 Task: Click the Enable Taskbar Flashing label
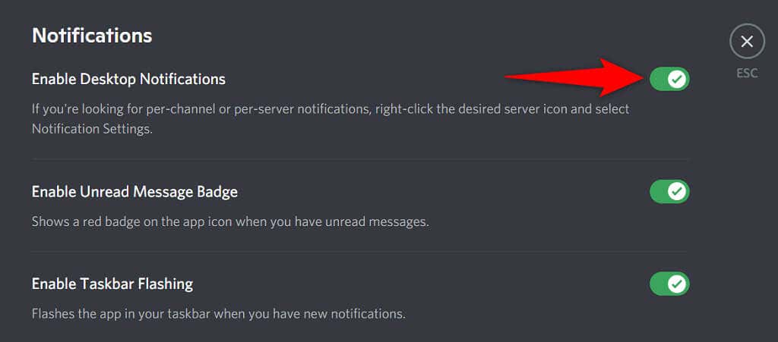(x=112, y=284)
